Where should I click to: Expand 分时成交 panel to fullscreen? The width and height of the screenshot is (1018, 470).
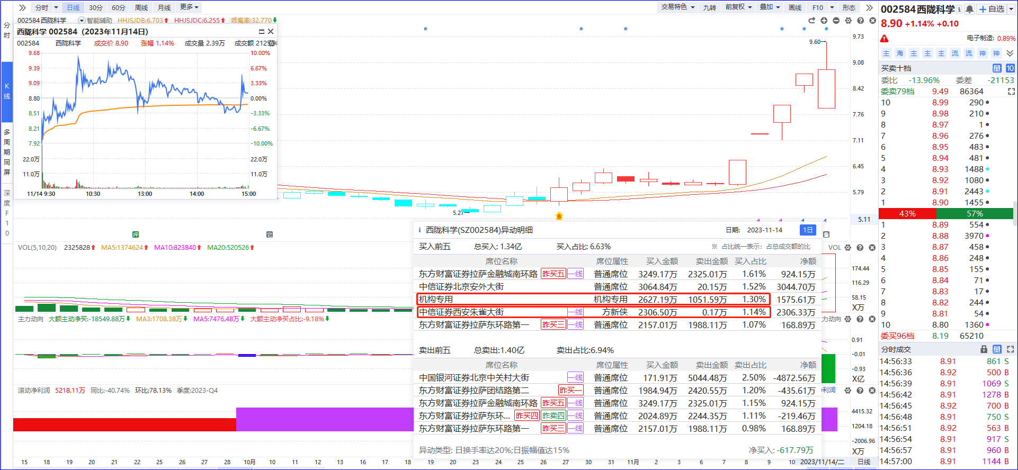click(x=1010, y=349)
